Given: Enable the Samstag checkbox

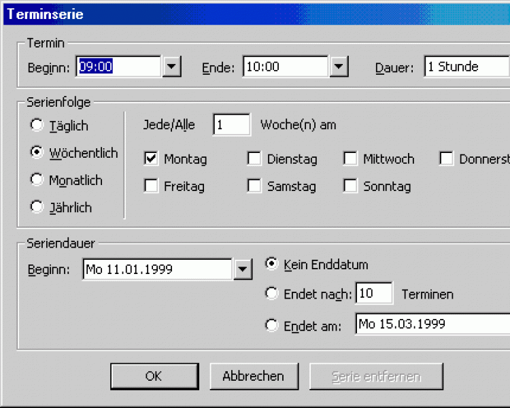Looking at the screenshot, I should (254, 186).
